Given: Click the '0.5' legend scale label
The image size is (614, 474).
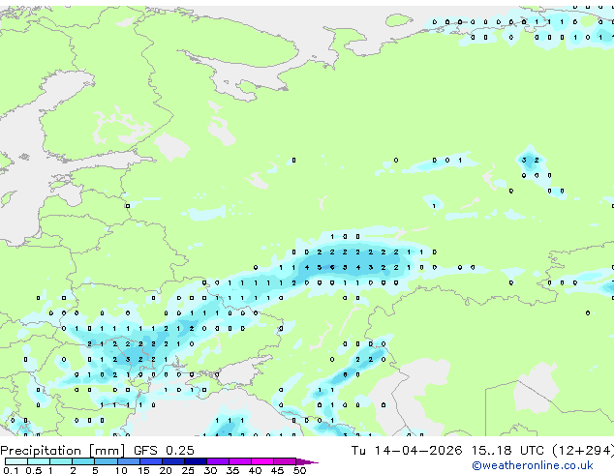Looking at the screenshot, I should [34, 470].
